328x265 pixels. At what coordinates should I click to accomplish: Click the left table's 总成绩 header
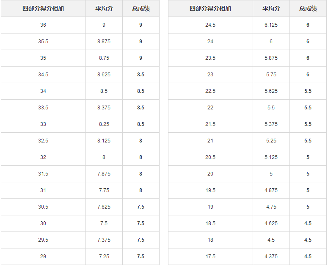141,8
